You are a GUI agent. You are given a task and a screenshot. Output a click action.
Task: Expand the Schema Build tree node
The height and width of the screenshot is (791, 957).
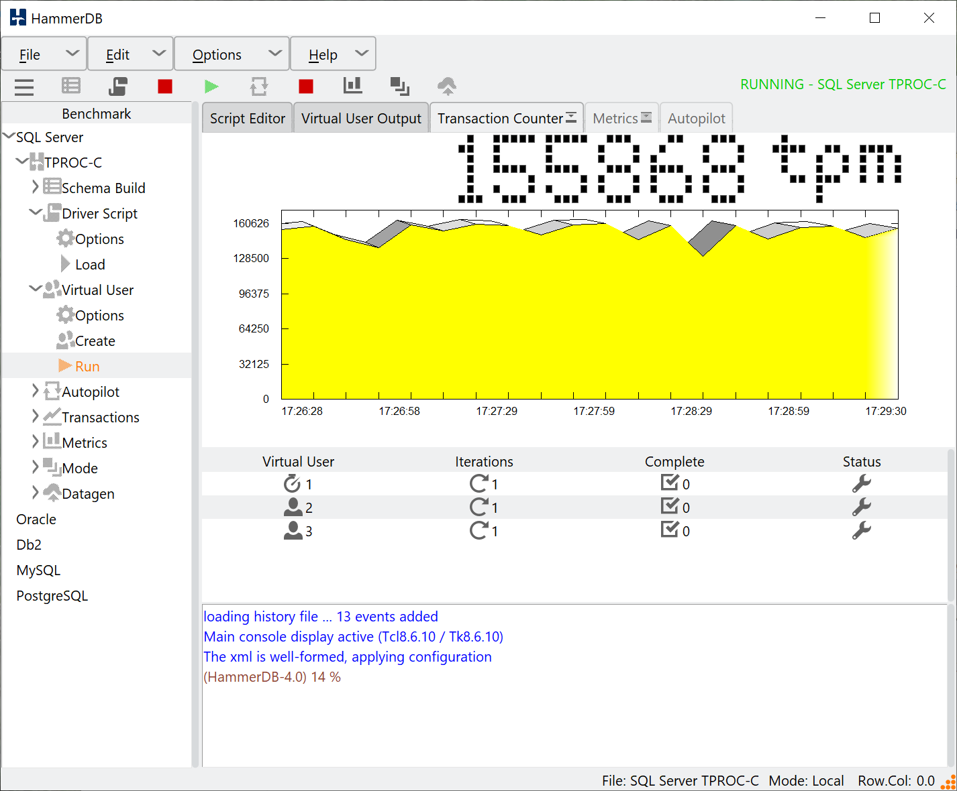pyautogui.click(x=36, y=187)
